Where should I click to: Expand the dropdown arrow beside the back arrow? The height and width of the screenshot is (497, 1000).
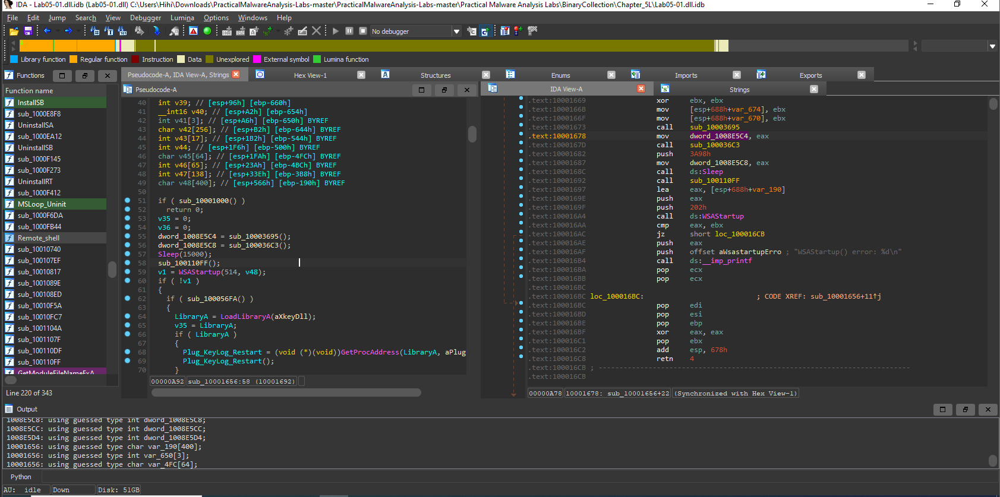(x=57, y=31)
